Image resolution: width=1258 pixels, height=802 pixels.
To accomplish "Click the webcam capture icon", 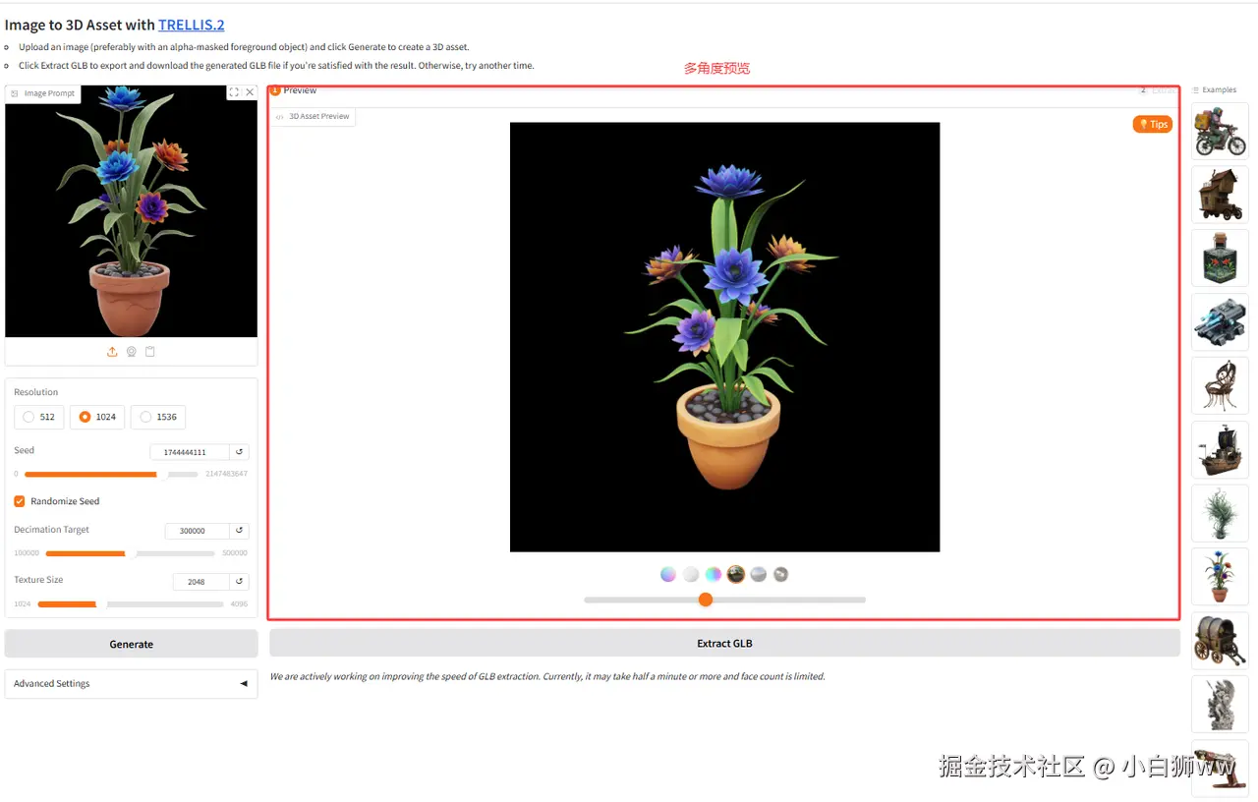I will click(131, 352).
